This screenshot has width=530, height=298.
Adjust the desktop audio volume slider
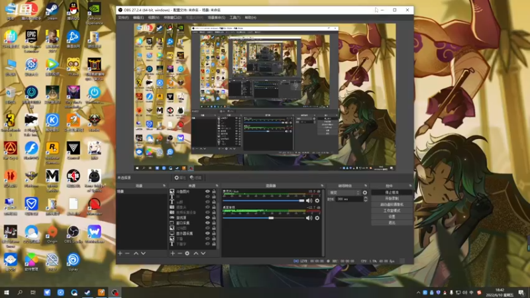(263, 219)
